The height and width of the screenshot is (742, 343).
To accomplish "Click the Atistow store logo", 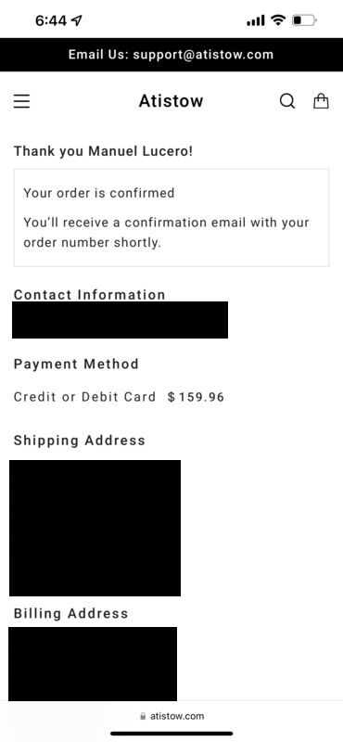I will (x=171, y=101).
